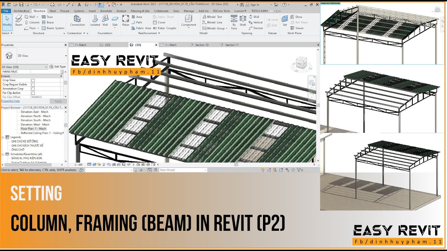This screenshot has height=251, width=447.
Task: Select the Rebar tool
Action: 126,21
